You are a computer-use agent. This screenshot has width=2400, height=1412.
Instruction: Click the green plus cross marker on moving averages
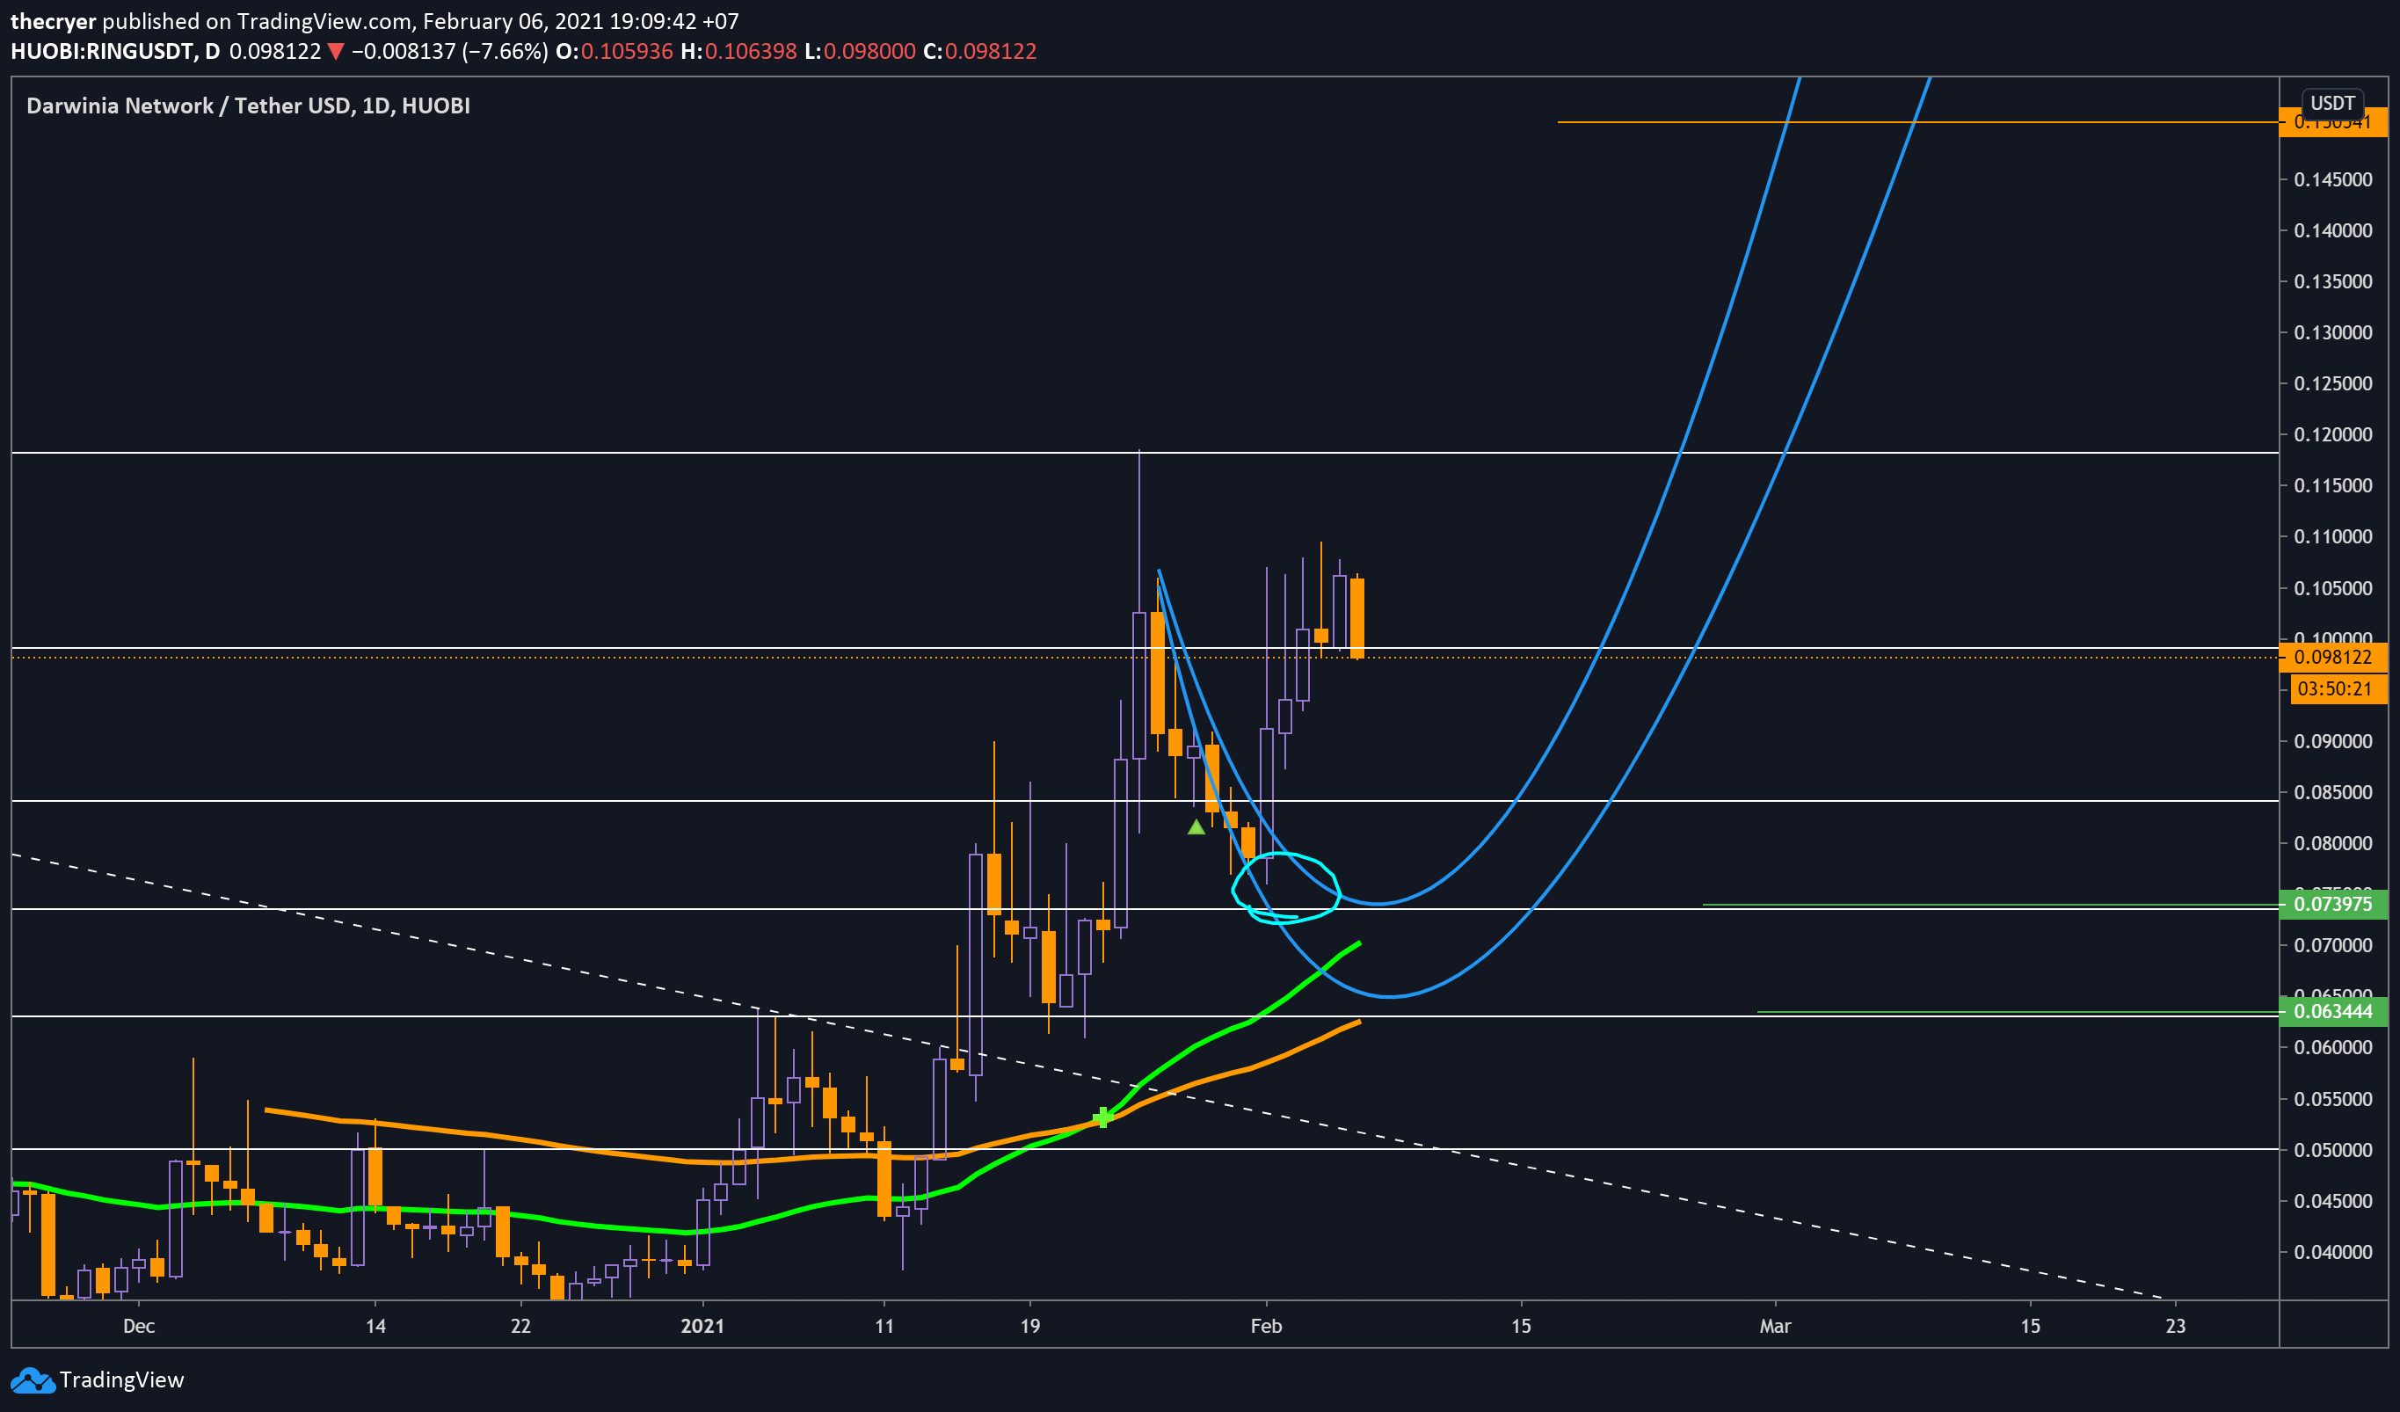click(1102, 1117)
